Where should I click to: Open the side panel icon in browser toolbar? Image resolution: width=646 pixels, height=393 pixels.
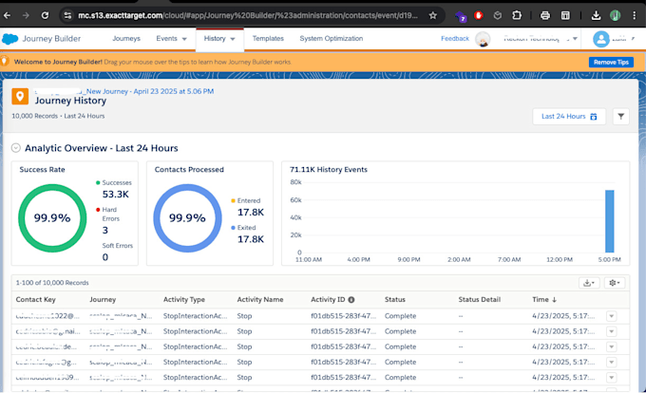[565, 15]
